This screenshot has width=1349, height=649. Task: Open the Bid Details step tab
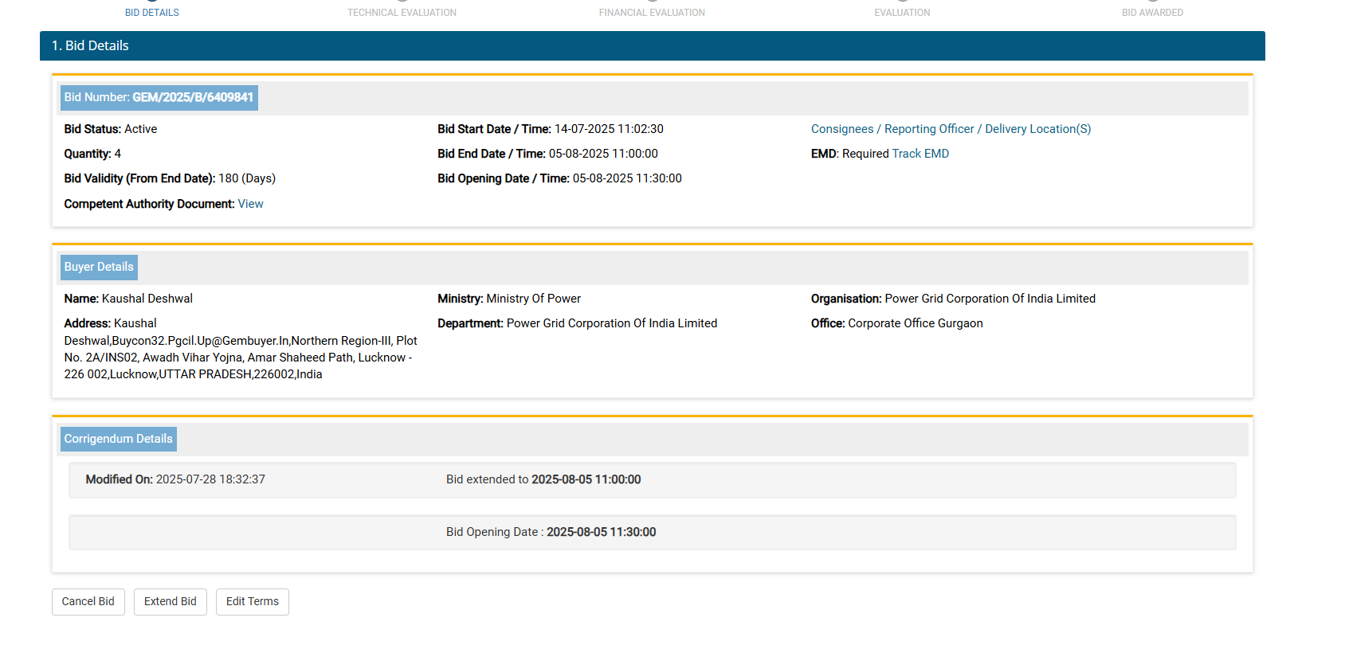coord(151,12)
